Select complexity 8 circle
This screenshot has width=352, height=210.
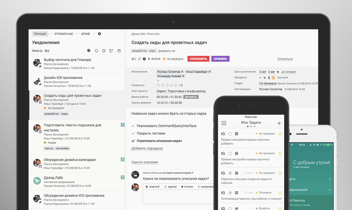pos(176,85)
